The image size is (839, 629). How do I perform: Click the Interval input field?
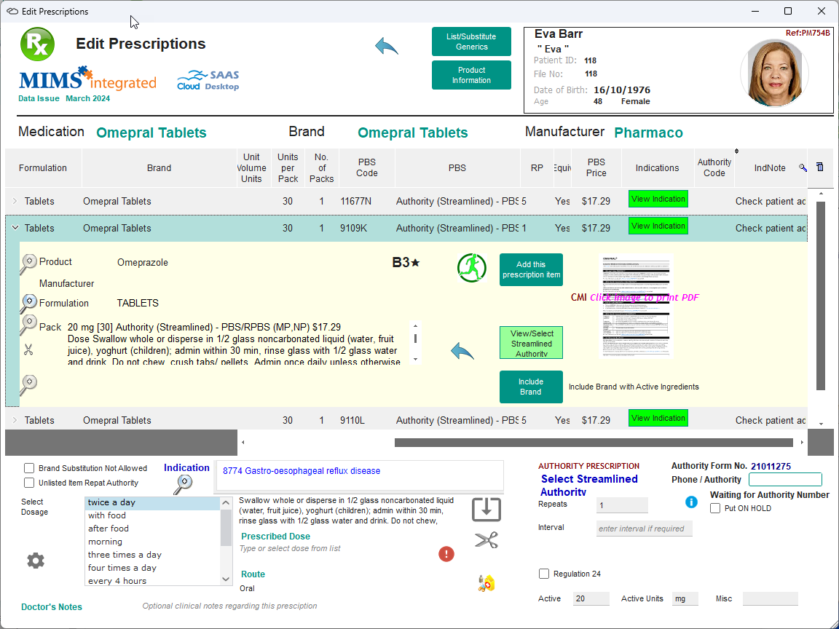click(x=645, y=529)
